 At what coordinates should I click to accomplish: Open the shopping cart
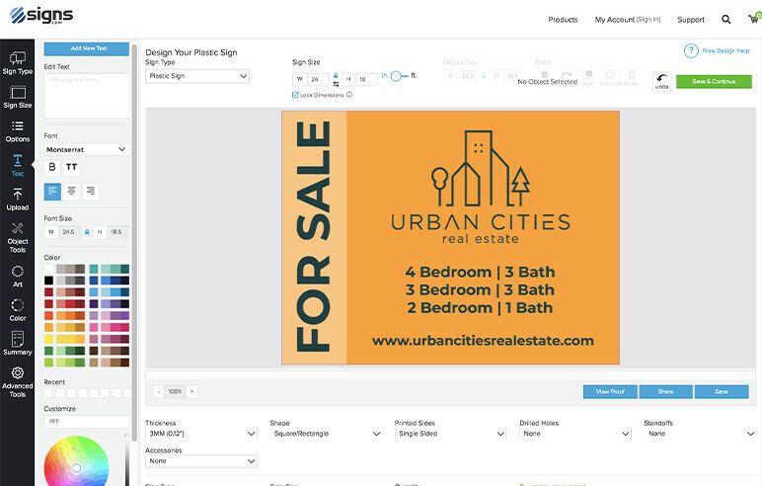(754, 19)
